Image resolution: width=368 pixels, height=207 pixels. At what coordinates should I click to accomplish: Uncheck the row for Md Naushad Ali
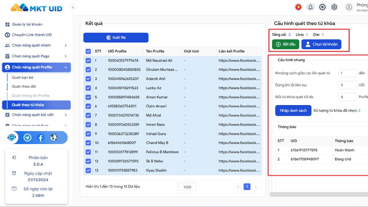click(x=88, y=61)
